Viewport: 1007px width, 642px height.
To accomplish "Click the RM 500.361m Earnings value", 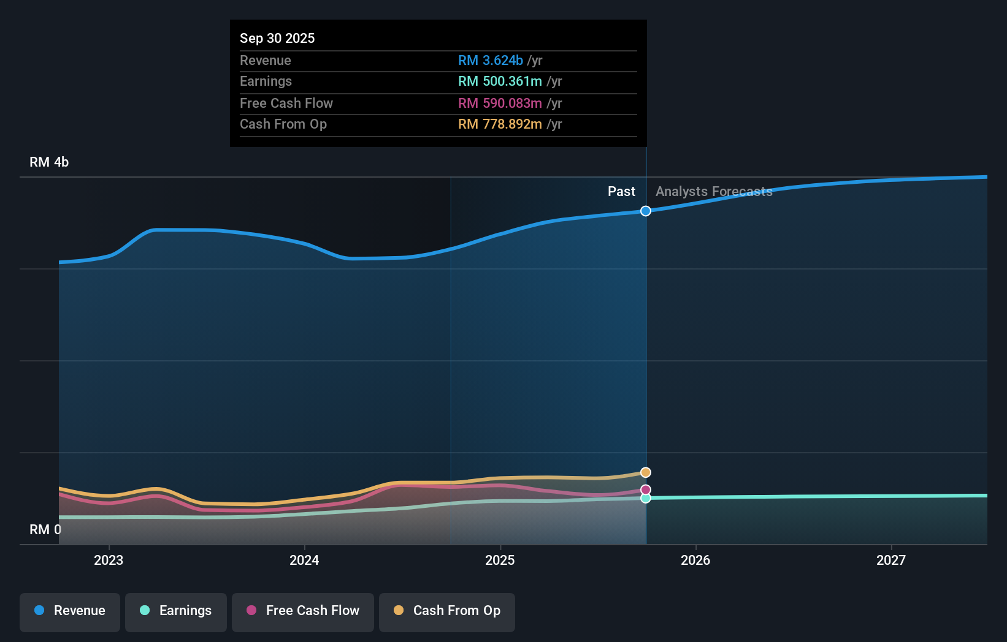I will [x=500, y=81].
